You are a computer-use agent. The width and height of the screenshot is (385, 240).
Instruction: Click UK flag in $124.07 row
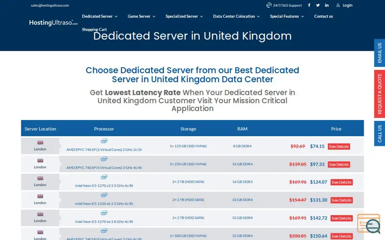[x=40, y=178]
